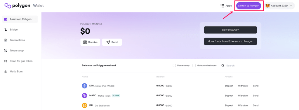Expand the Account 2329 dropdown chevron
The image size is (299, 110).
pos(291,6)
